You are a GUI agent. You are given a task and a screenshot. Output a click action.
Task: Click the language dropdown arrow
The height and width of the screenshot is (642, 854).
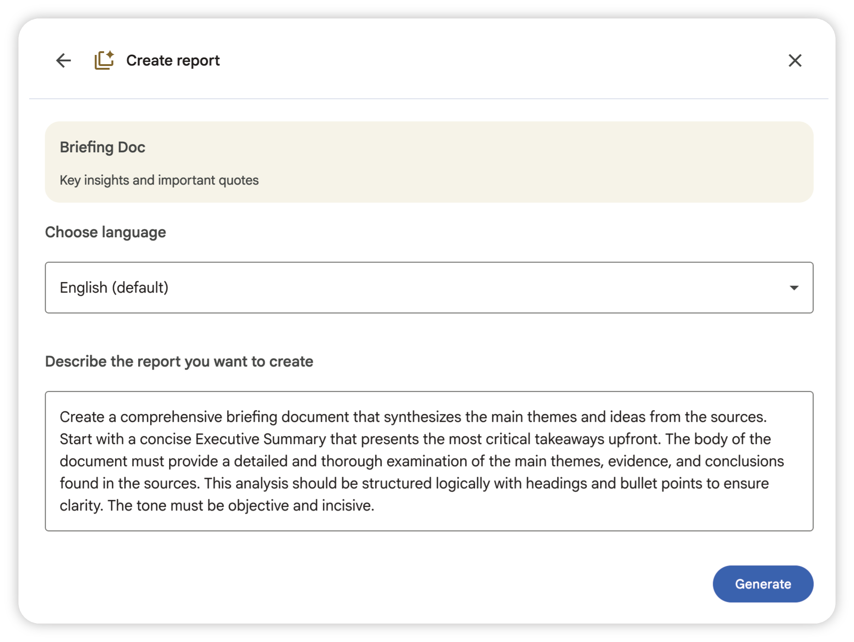794,288
